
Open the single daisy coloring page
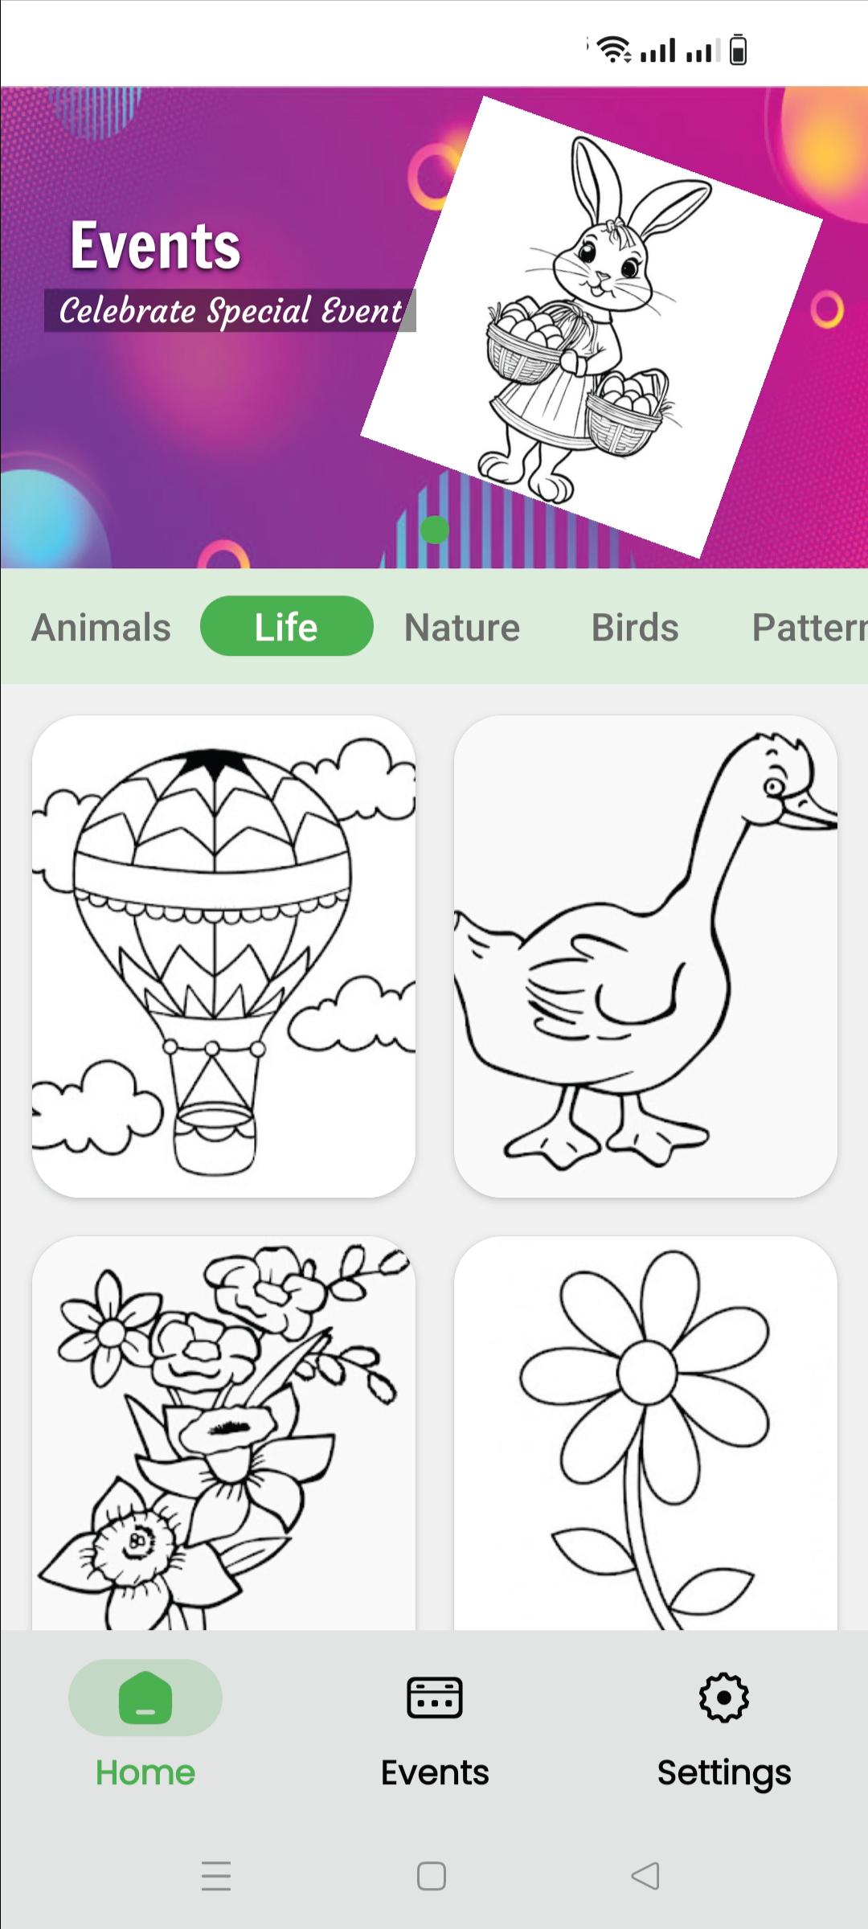point(645,1433)
